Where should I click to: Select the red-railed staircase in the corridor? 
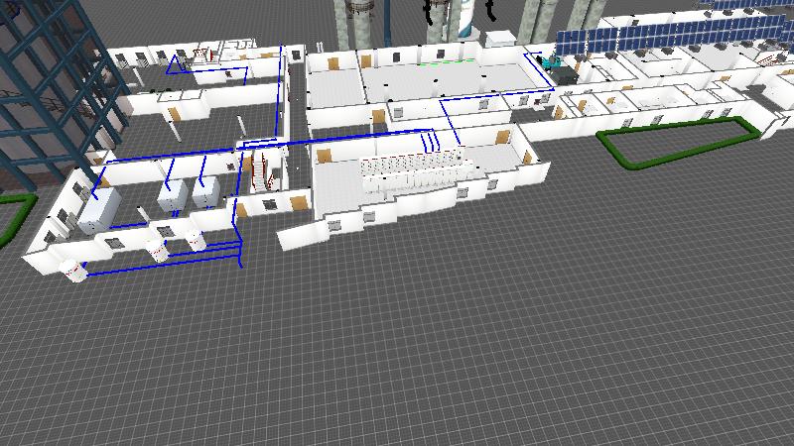[x=261, y=170]
